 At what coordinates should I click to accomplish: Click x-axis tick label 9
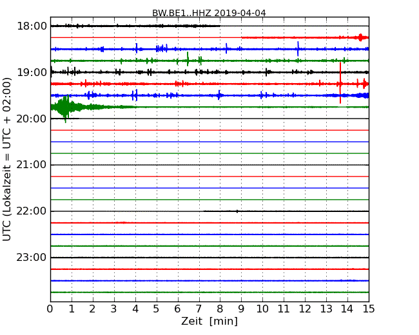[241, 309]
